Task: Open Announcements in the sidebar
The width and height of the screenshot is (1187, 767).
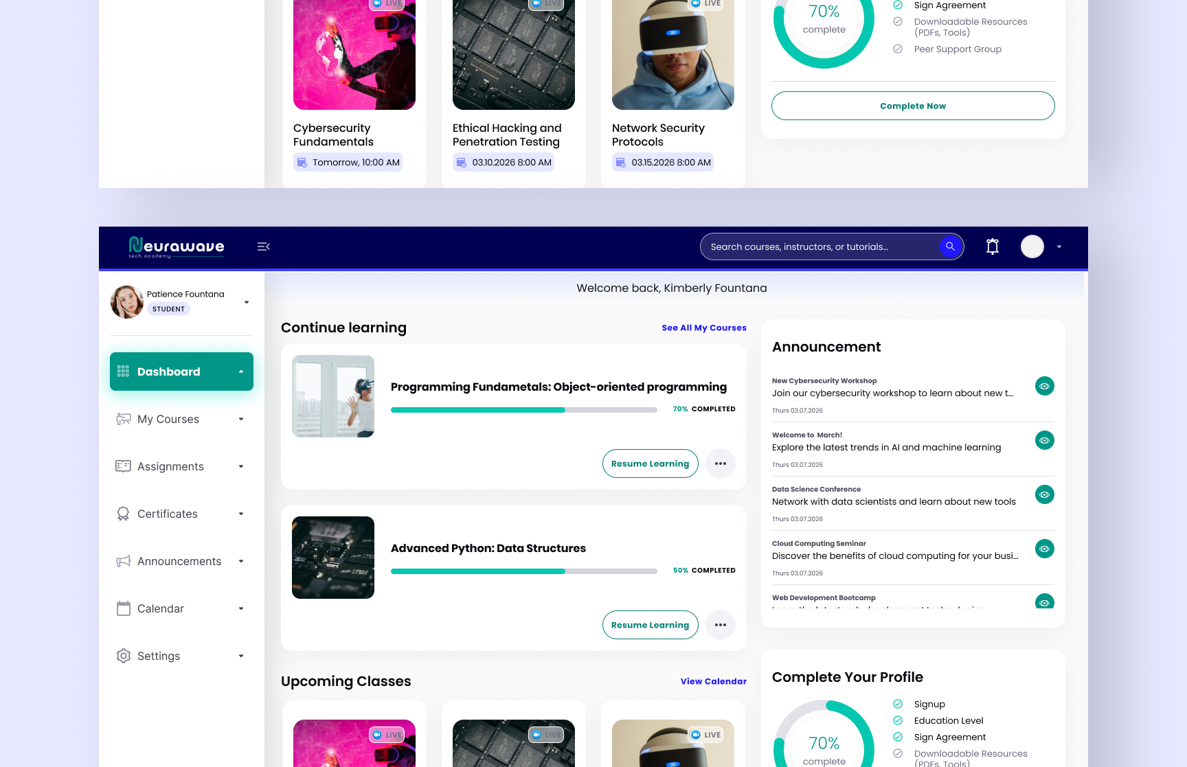Action: [181, 561]
